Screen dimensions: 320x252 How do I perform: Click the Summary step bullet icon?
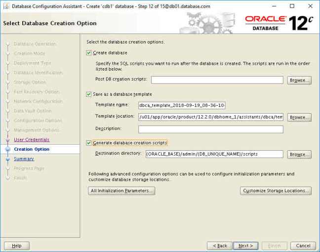point(7,159)
